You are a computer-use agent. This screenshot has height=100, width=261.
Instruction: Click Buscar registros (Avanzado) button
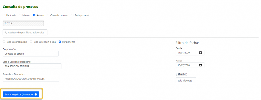(21, 94)
